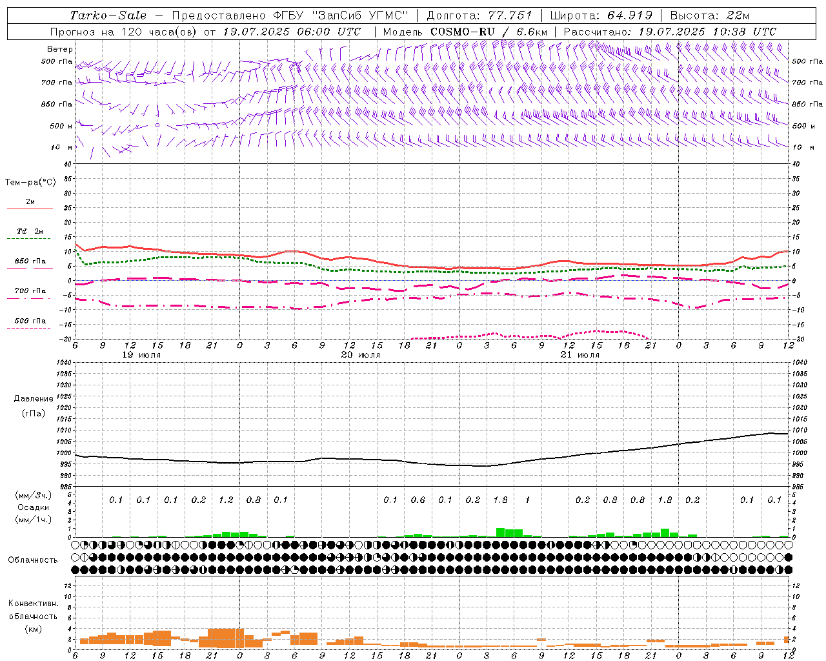
Task: Click the 'Ветер' wind panel label
Action: [60, 49]
